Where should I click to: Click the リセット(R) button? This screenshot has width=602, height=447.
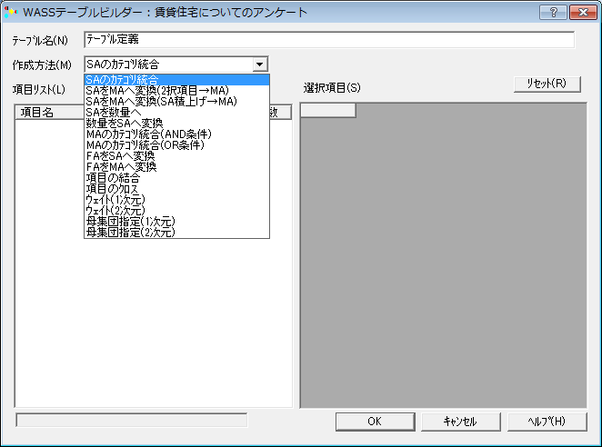(x=547, y=84)
